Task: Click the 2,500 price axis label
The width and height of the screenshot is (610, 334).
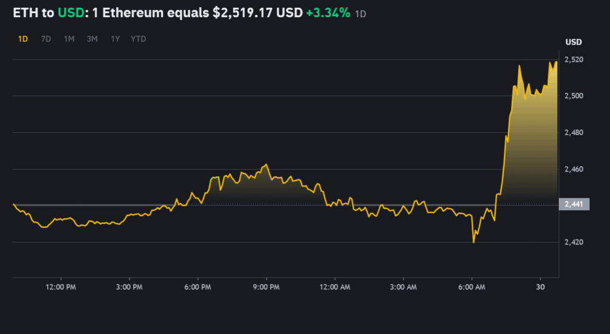Action: point(574,96)
